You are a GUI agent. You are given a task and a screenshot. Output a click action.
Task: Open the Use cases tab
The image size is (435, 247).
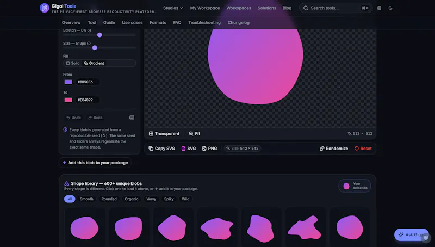(x=132, y=23)
